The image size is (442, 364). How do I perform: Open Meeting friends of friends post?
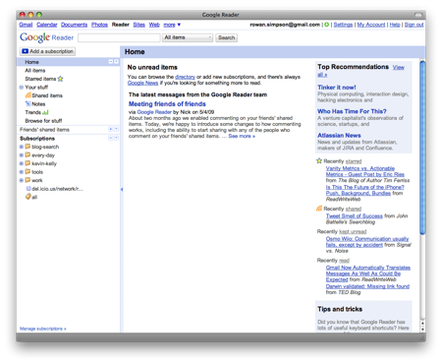[x=167, y=104]
